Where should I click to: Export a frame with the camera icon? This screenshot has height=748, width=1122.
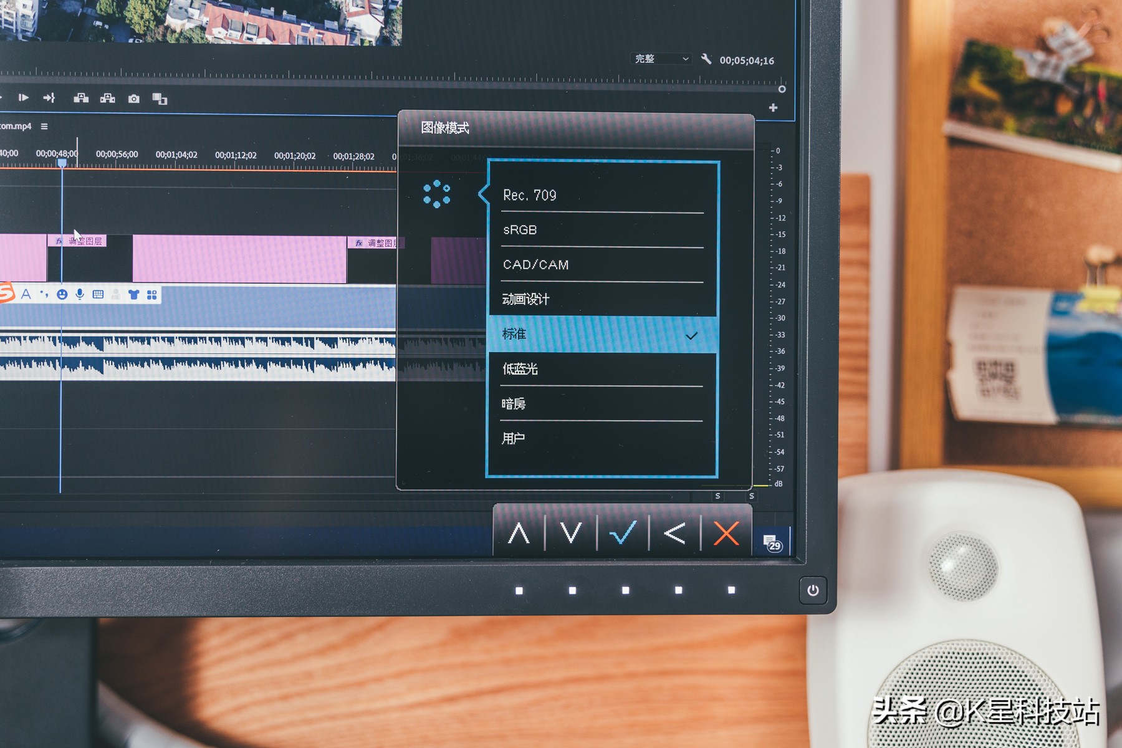(134, 99)
